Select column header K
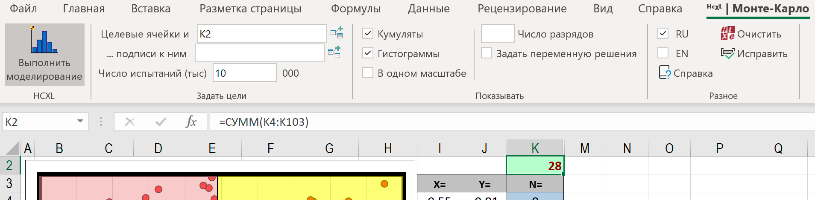The image size is (815, 200). [x=535, y=148]
